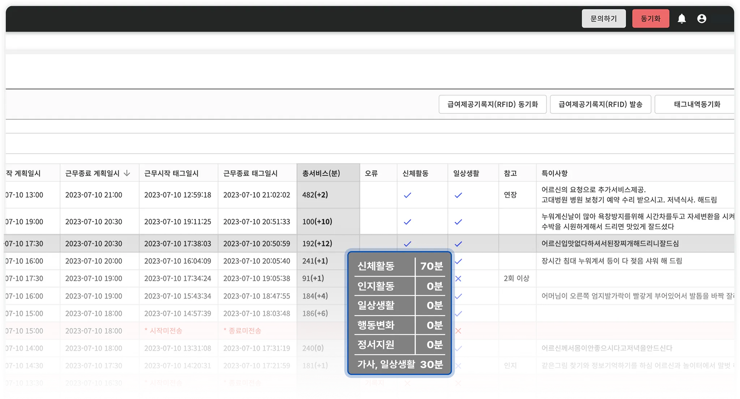Open the user account profile icon
This screenshot has width=740, height=399.
(x=701, y=19)
